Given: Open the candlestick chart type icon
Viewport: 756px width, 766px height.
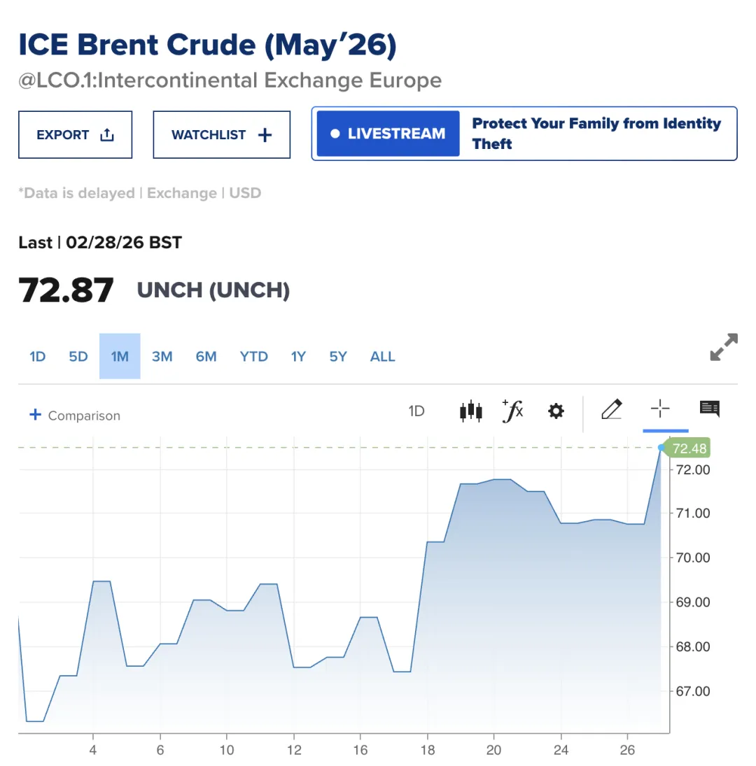Looking at the screenshot, I should pos(470,411).
